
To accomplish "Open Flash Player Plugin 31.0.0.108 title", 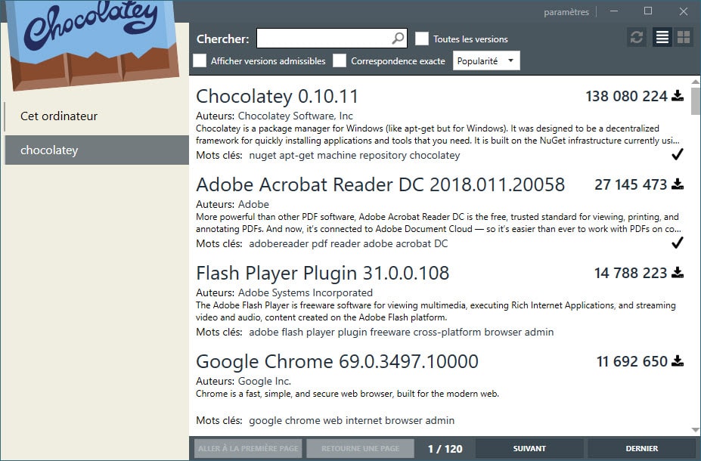I will (322, 273).
